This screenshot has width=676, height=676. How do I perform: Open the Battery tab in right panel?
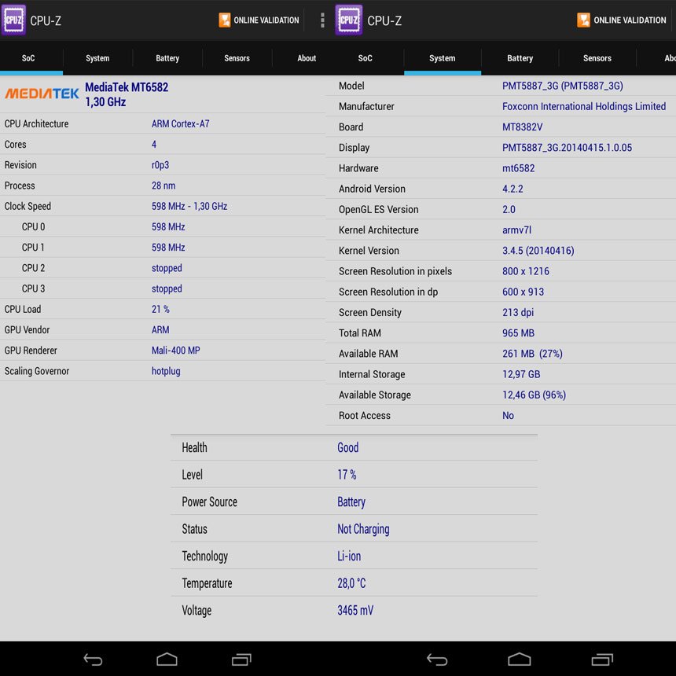coord(520,58)
